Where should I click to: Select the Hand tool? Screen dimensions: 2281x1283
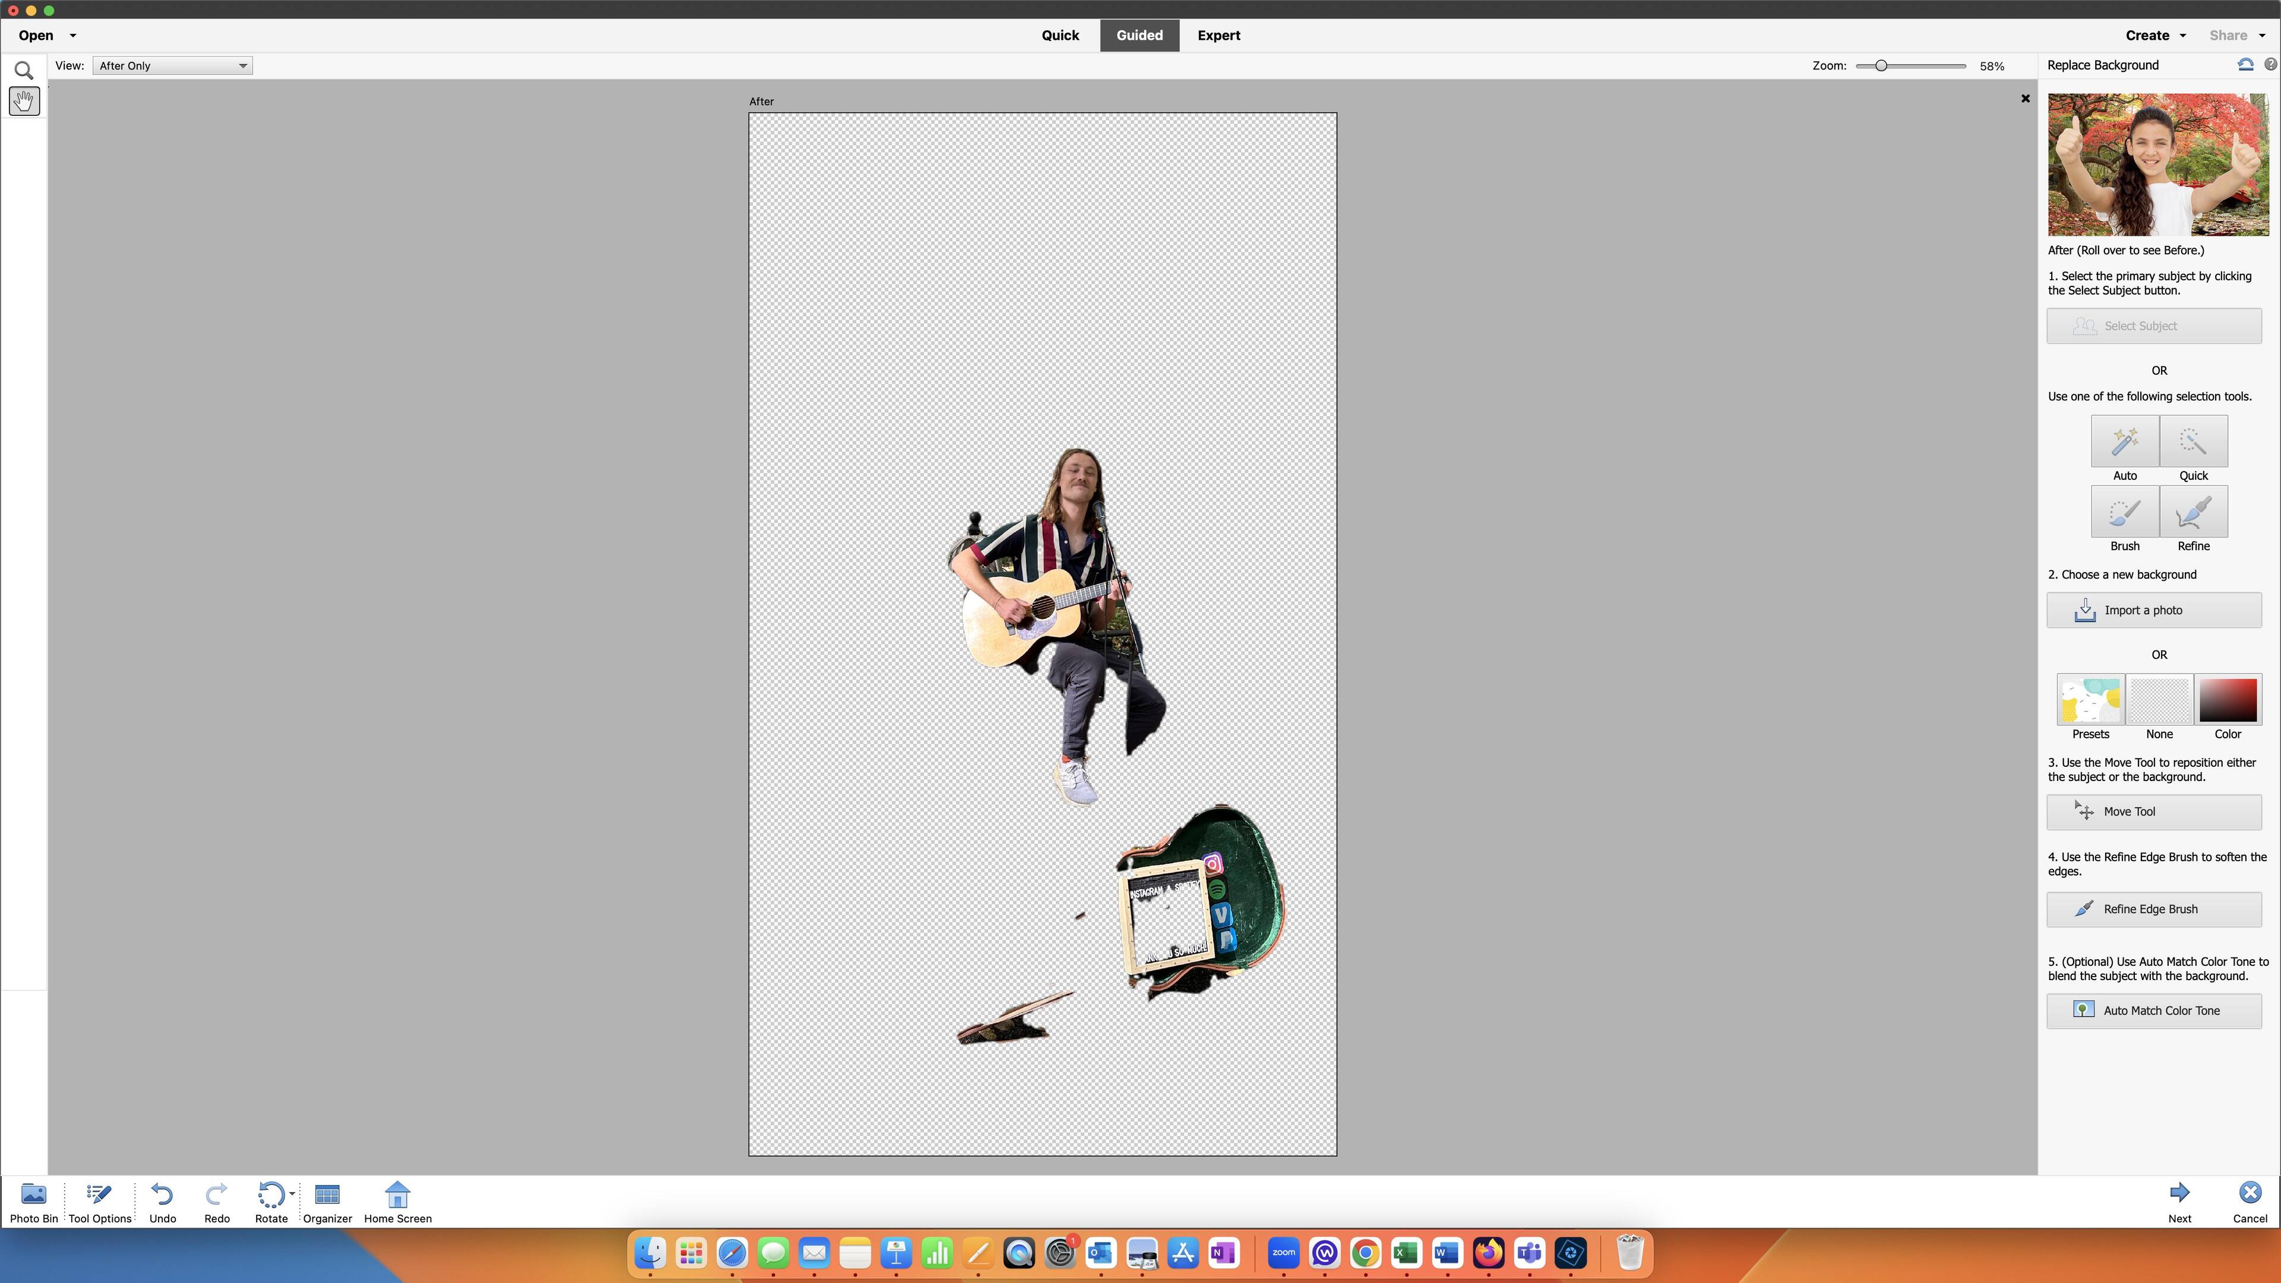tap(24, 101)
